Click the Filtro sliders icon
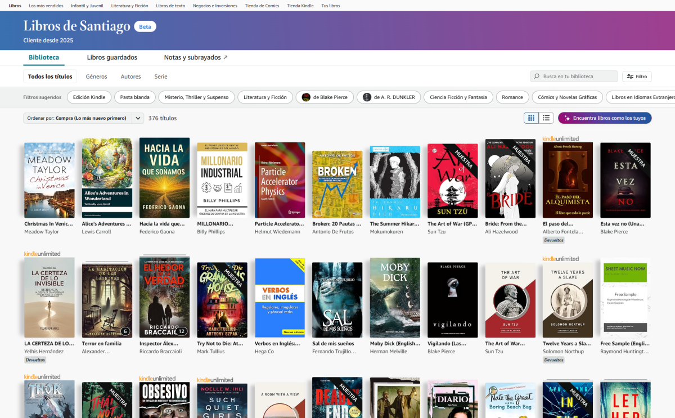The image size is (675, 418). tap(630, 77)
